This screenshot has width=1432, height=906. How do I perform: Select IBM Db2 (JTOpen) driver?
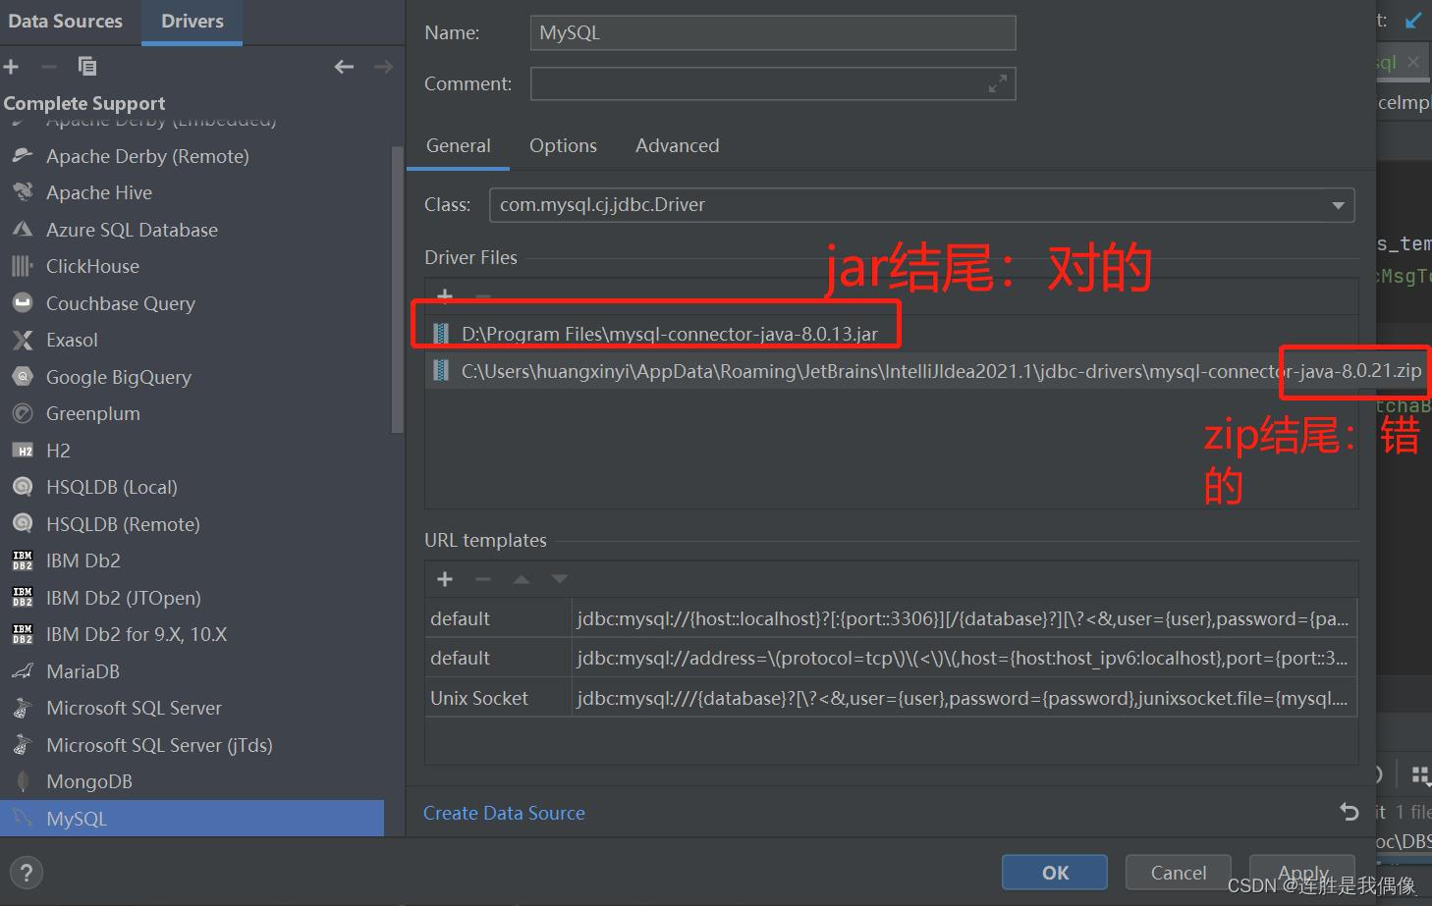tap(193, 598)
